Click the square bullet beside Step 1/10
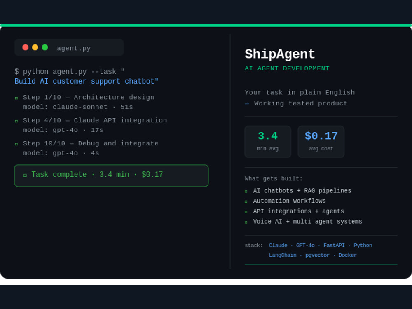Image resolution: width=412 pixels, height=309 pixels. coord(16,98)
